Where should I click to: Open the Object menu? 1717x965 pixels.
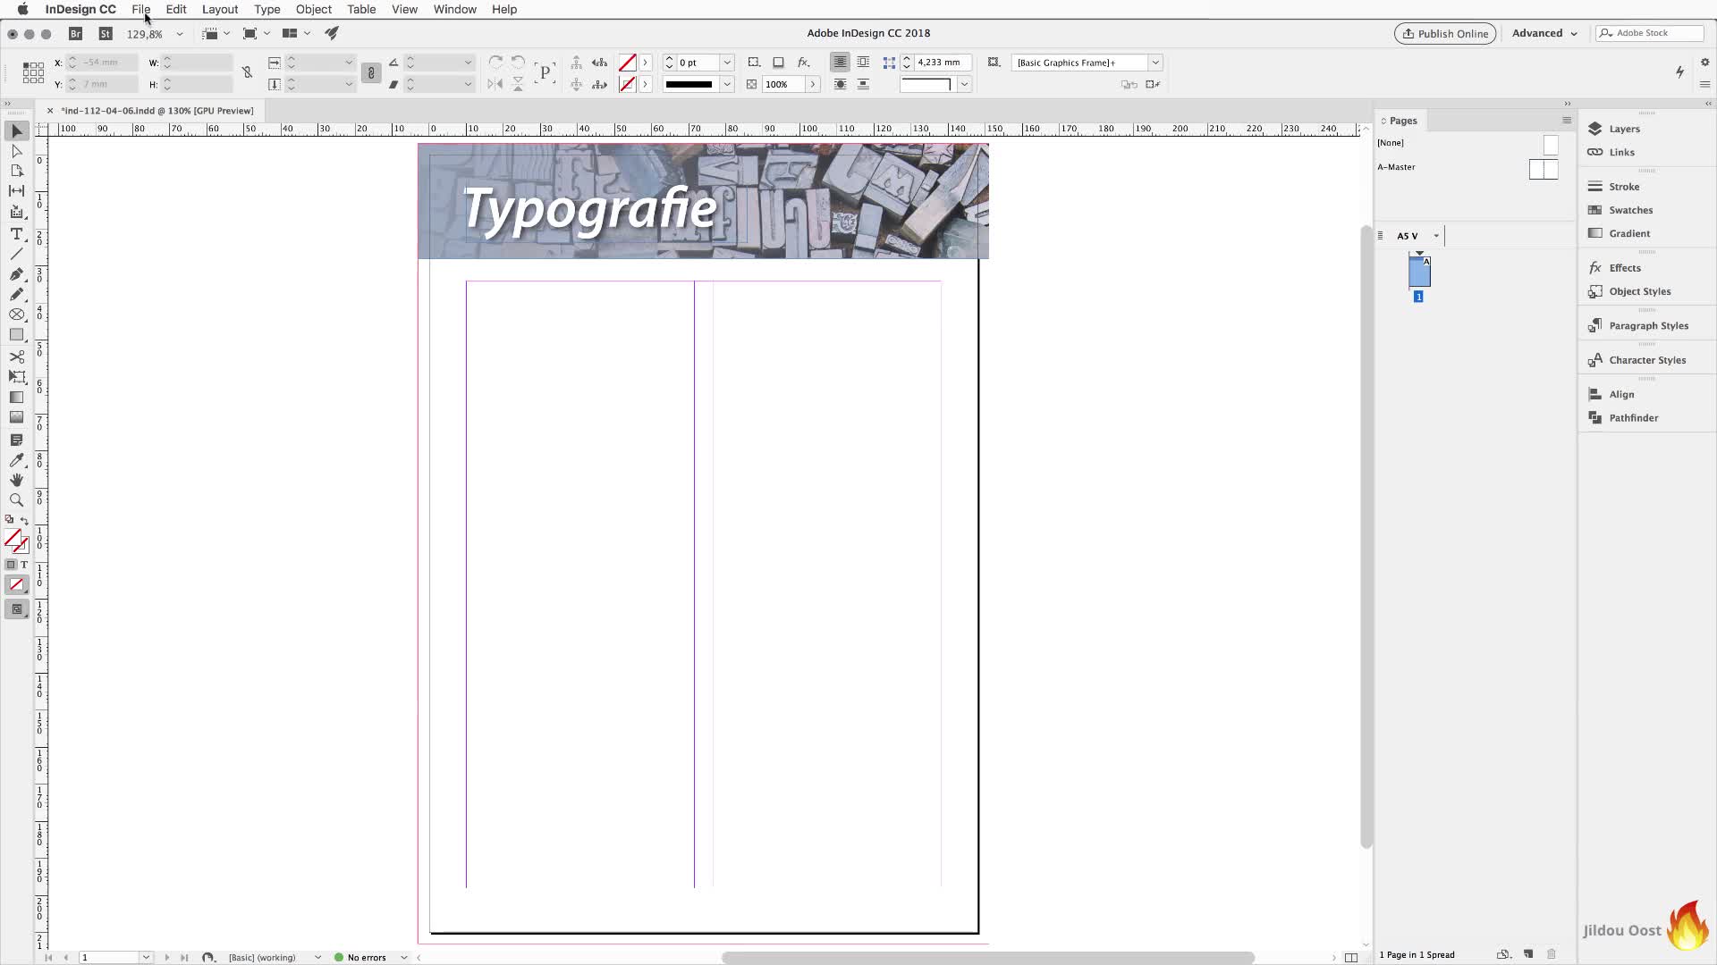(314, 9)
